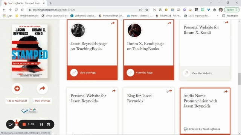
Task: Open a new browser tab
Action: [x=51, y=3]
